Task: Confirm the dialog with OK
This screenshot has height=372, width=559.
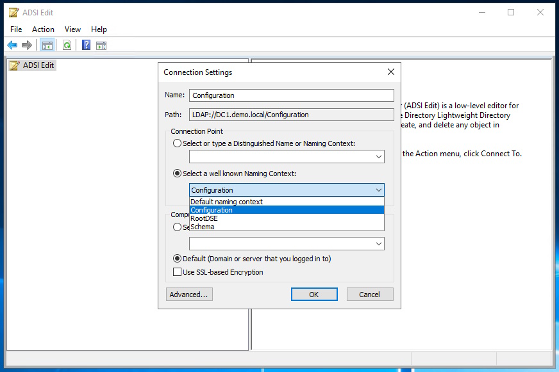Action: (314, 295)
